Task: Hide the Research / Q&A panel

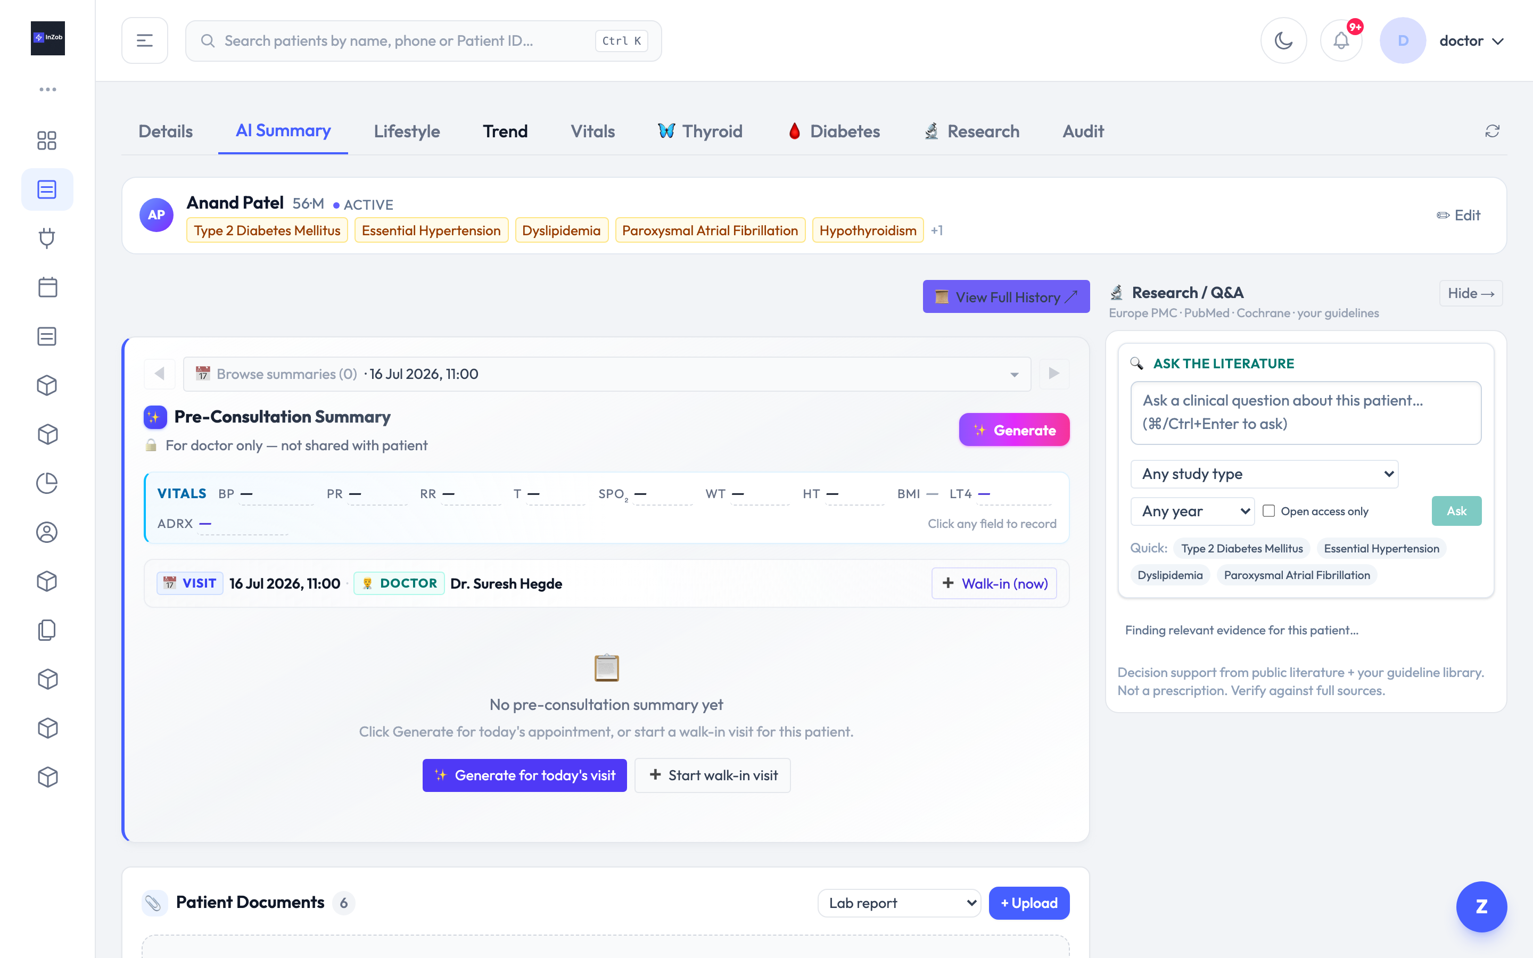Action: coord(1471,293)
